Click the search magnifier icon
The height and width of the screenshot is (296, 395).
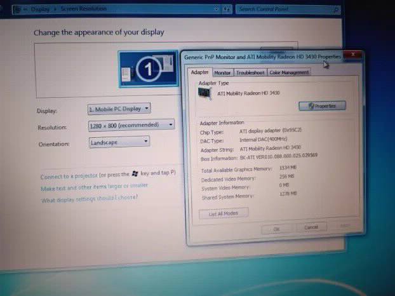pyautogui.click(x=336, y=10)
